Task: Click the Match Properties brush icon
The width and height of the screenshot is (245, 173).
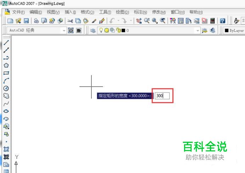Action: pyautogui.click(x=94, y=21)
